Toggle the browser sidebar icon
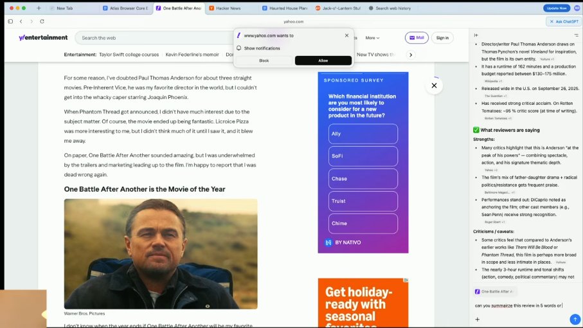583x328 pixels. point(10,21)
